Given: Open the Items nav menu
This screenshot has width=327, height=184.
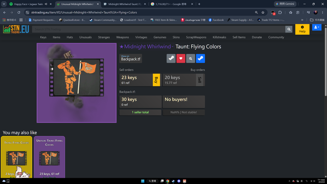Looking at the screenshot, I should pos(57,37).
